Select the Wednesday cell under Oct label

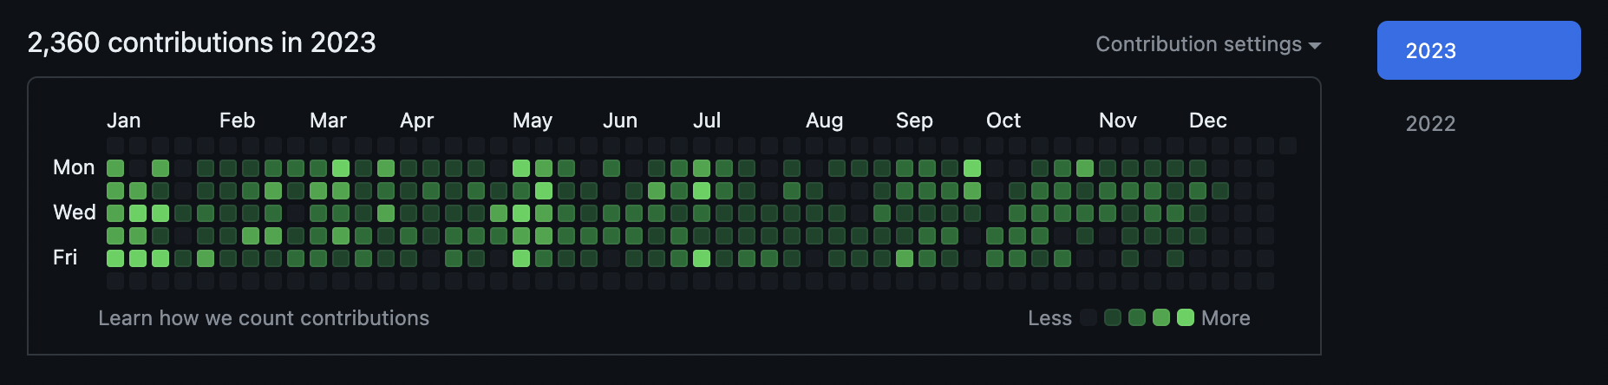pos(995,212)
